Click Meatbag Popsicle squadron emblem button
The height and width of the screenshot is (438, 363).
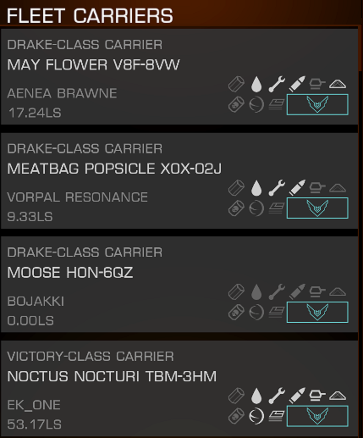click(x=318, y=208)
